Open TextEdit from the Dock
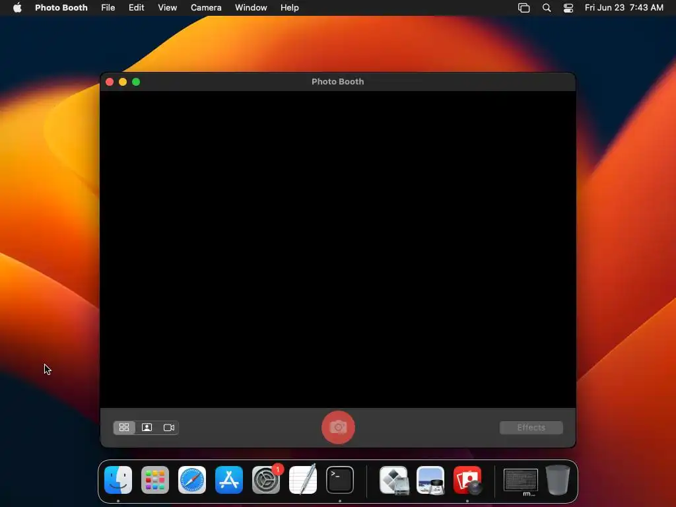 tap(303, 479)
